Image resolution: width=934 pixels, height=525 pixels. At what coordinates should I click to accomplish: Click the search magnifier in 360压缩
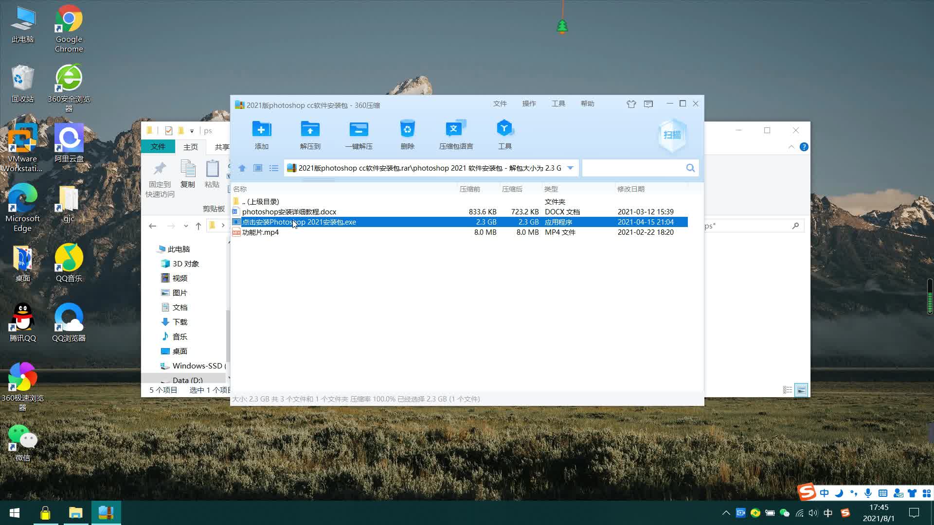point(690,168)
